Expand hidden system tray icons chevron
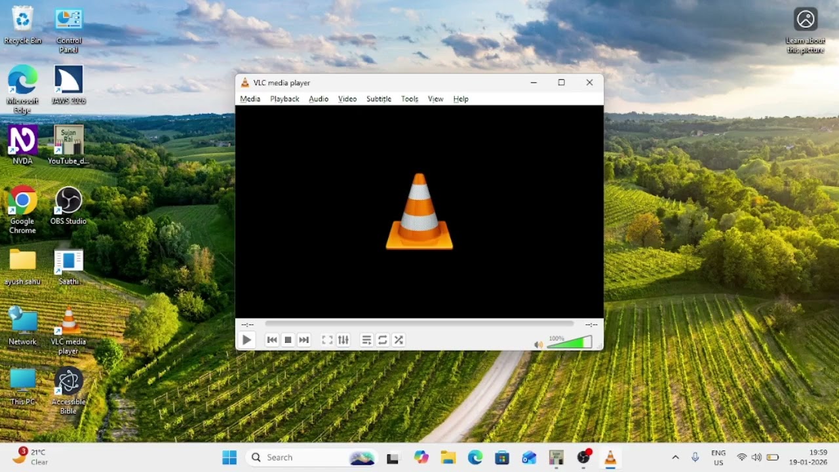Image resolution: width=839 pixels, height=472 pixels. (675, 458)
